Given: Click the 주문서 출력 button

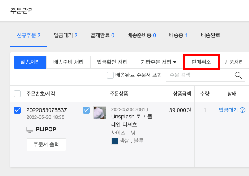Looking at the screenshot, I should 46,145.
